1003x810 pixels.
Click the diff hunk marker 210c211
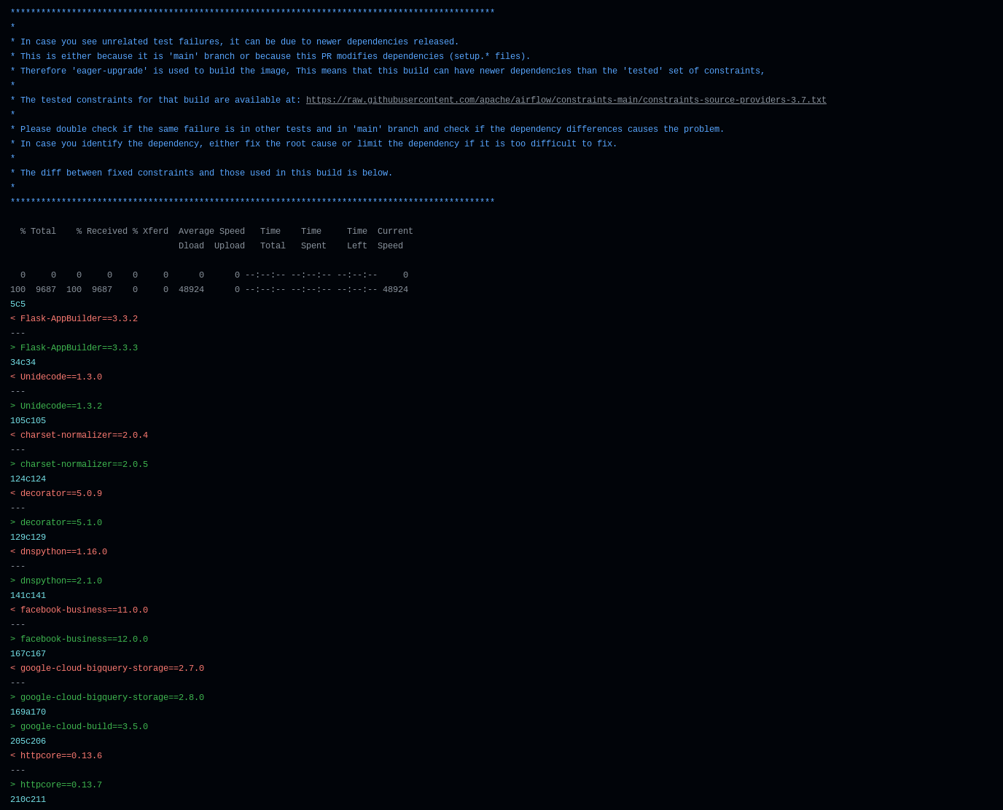tap(28, 800)
